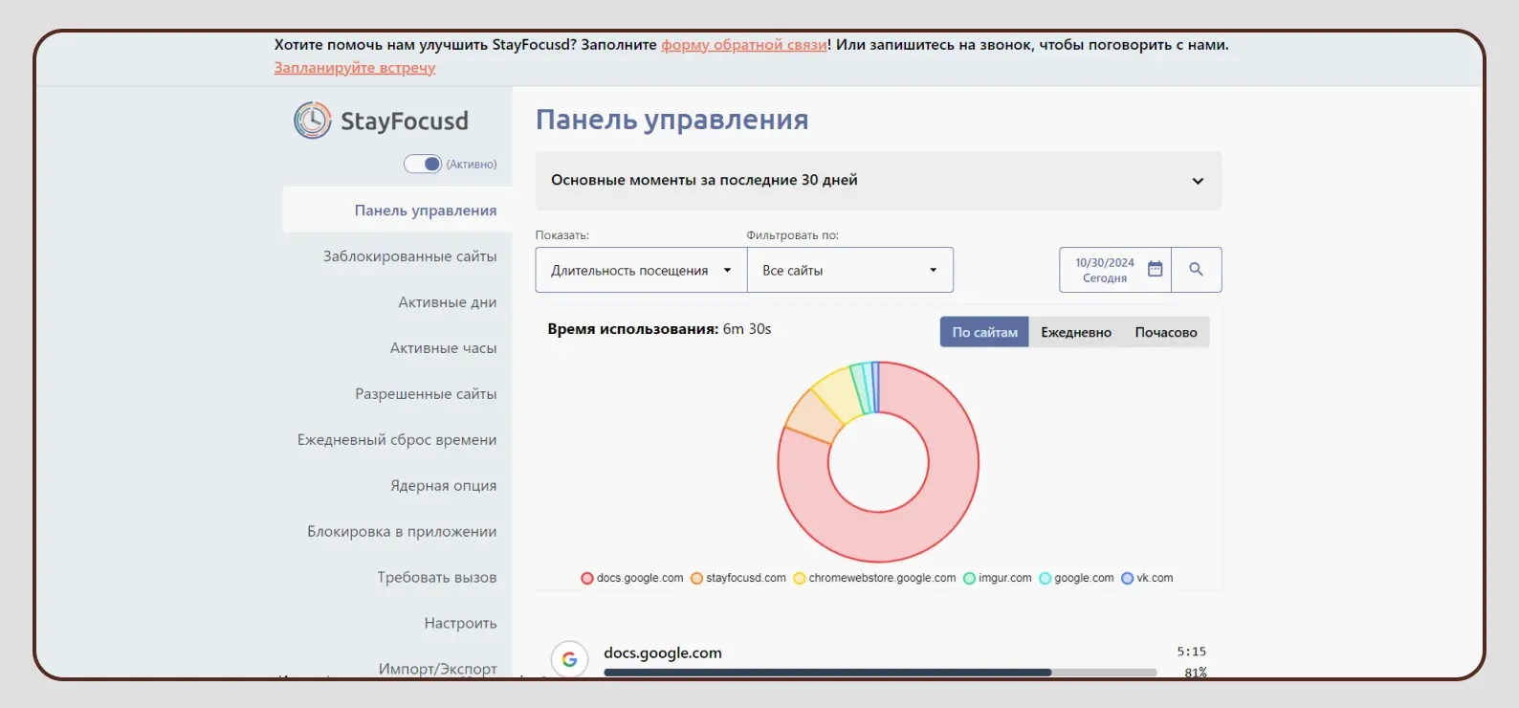1519x708 pixels.
Task: Toggle imgur.com legend marker
Action: click(969, 578)
